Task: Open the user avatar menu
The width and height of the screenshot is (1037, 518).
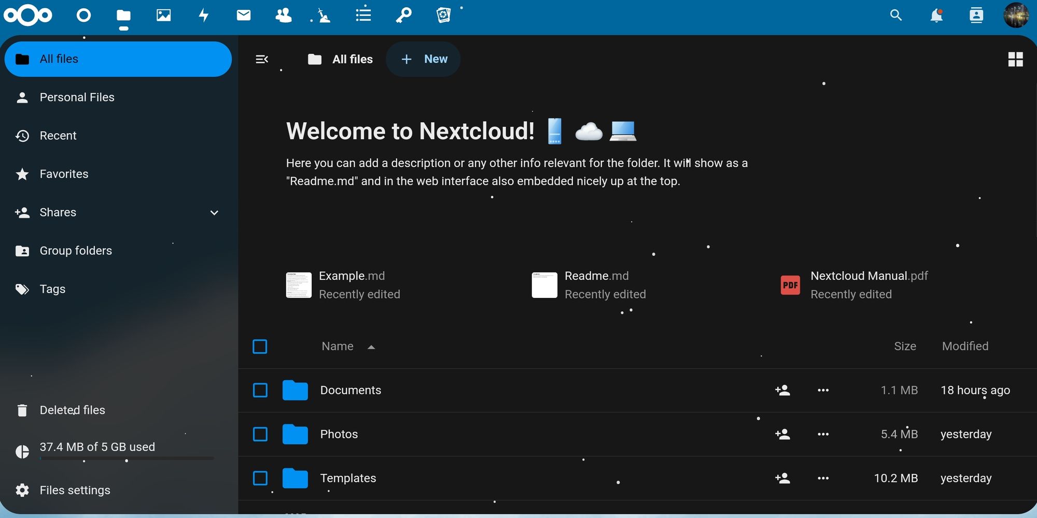Action: coord(1016,15)
